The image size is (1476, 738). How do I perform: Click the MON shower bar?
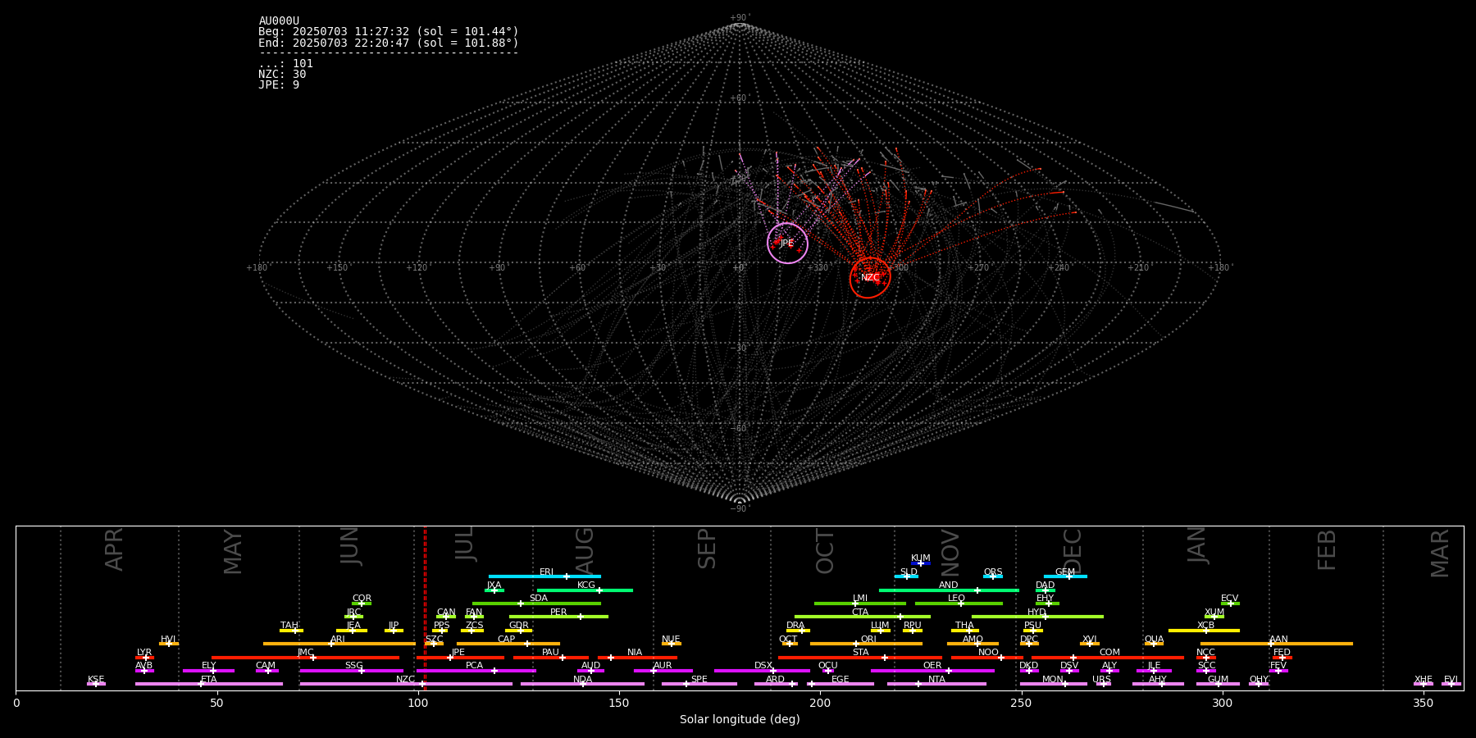pos(1053,684)
